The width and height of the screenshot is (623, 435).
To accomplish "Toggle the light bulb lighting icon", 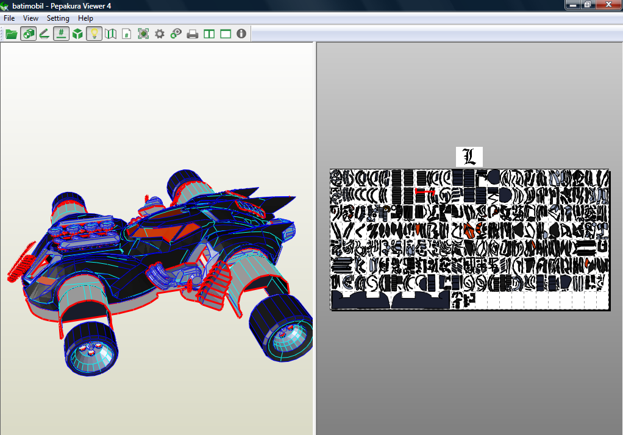I will click(x=94, y=34).
